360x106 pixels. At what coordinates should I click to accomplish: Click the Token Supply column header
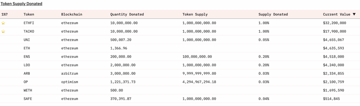(x=195, y=14)
